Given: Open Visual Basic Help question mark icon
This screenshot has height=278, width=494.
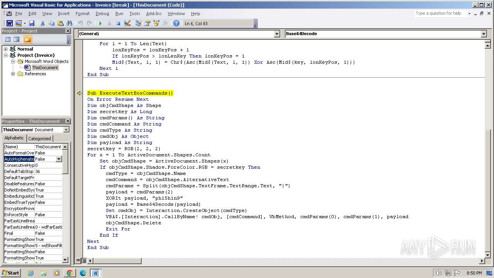Looking at the screenshot, I should [x=176, y=24].
